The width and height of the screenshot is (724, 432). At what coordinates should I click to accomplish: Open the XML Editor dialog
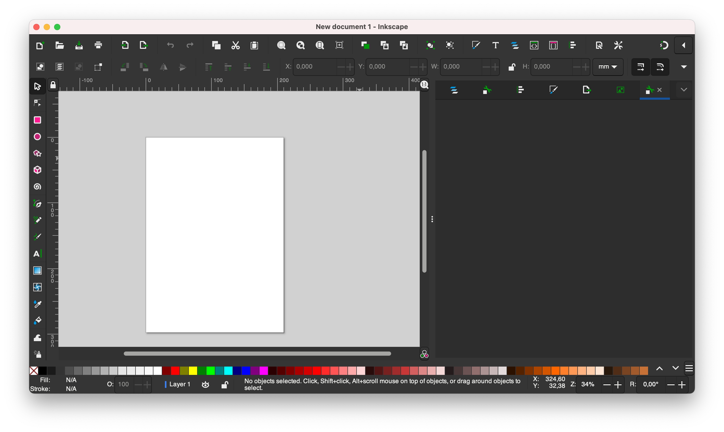pyautogui.click(x=534, y=45)
